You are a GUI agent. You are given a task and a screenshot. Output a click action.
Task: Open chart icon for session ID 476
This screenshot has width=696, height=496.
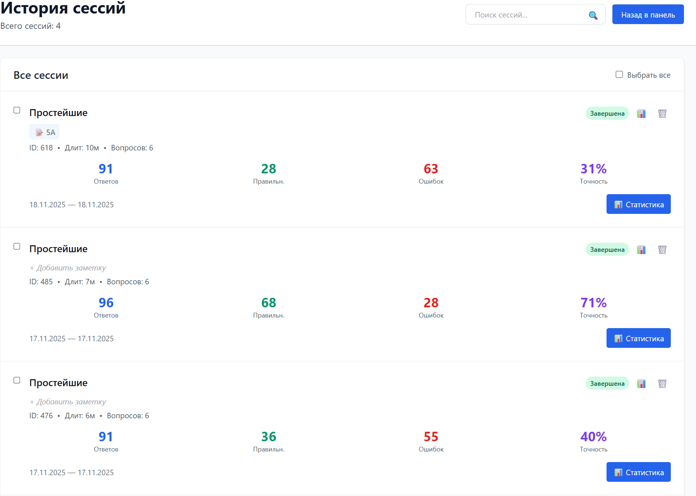pyautogui.click(x=641, y=384)
